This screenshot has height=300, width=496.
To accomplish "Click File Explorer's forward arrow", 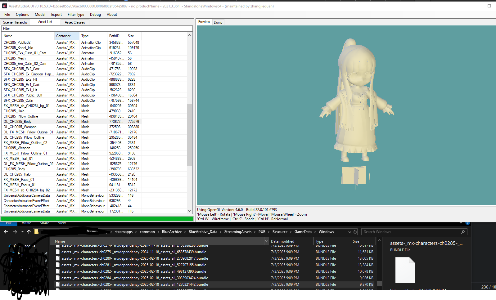I will 15,232.
